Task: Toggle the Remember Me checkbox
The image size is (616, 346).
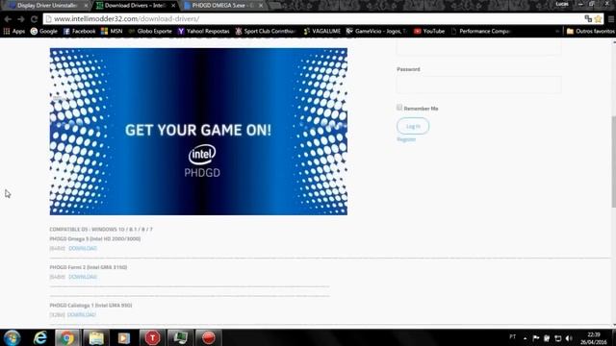Action: [x=399, y=108]
